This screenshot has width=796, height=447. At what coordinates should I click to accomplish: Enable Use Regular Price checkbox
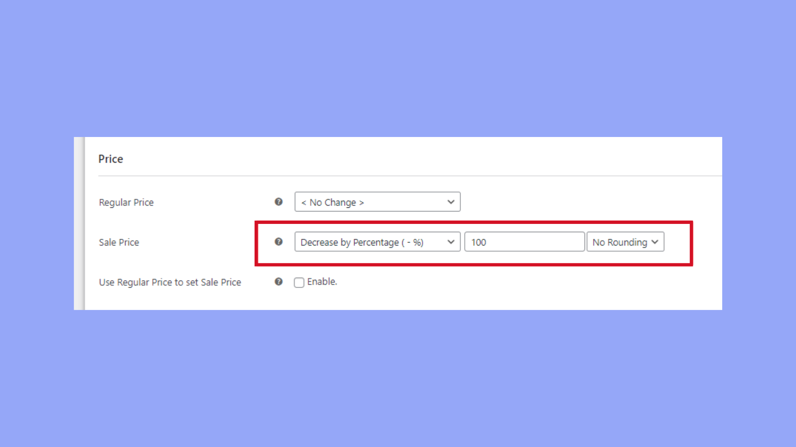pyautogui.click(x=299, y=282)
